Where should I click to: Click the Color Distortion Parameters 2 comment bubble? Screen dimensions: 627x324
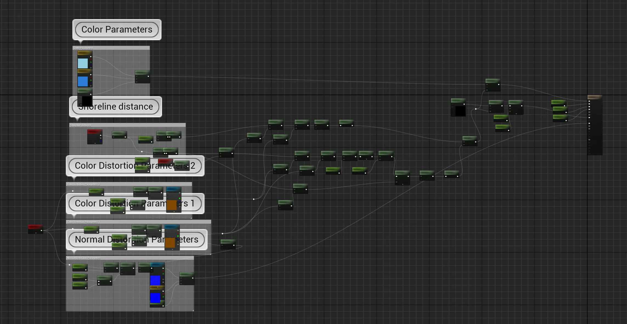135,166
